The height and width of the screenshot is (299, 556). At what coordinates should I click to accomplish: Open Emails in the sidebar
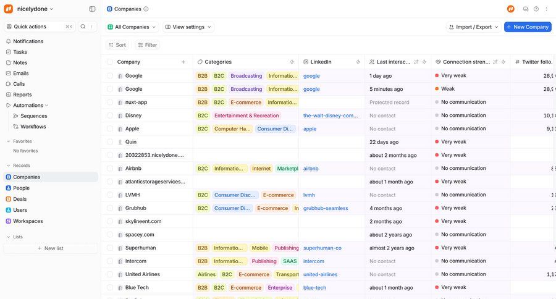[x=51, y=73]
